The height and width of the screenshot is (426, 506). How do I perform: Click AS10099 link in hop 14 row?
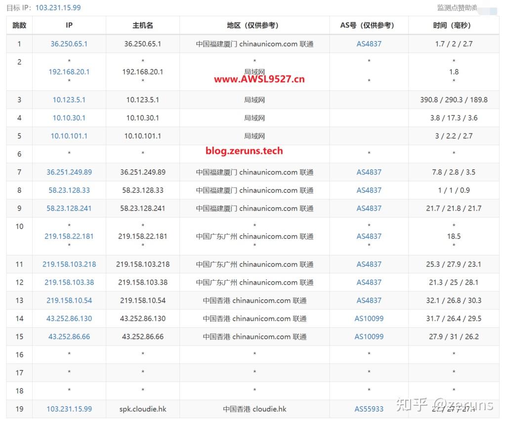tap(369, 318)
